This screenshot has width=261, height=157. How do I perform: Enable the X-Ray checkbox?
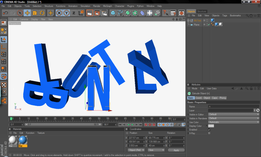209,133
